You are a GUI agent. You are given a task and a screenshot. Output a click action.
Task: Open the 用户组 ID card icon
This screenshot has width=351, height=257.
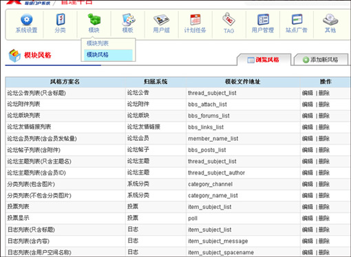click(x=162, y=20)
